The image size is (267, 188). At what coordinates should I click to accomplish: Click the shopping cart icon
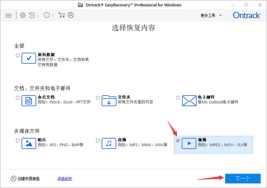click(x=62, y=15)
